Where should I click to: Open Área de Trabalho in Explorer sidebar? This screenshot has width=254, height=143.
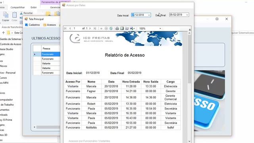(x=7, y=105)
